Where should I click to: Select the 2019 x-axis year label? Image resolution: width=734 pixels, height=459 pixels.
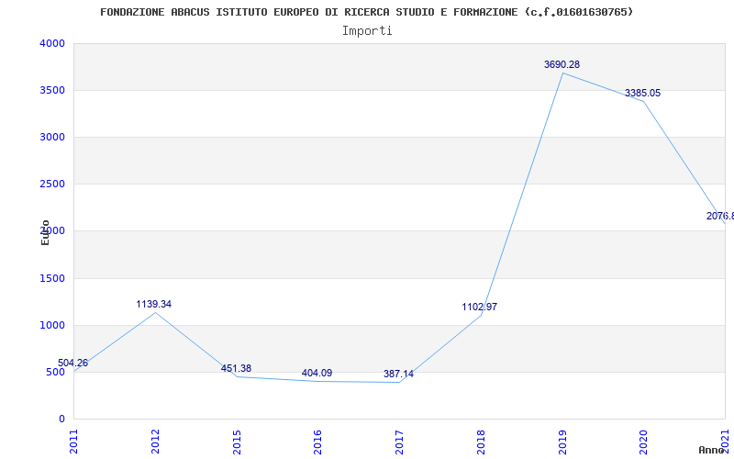562,441
